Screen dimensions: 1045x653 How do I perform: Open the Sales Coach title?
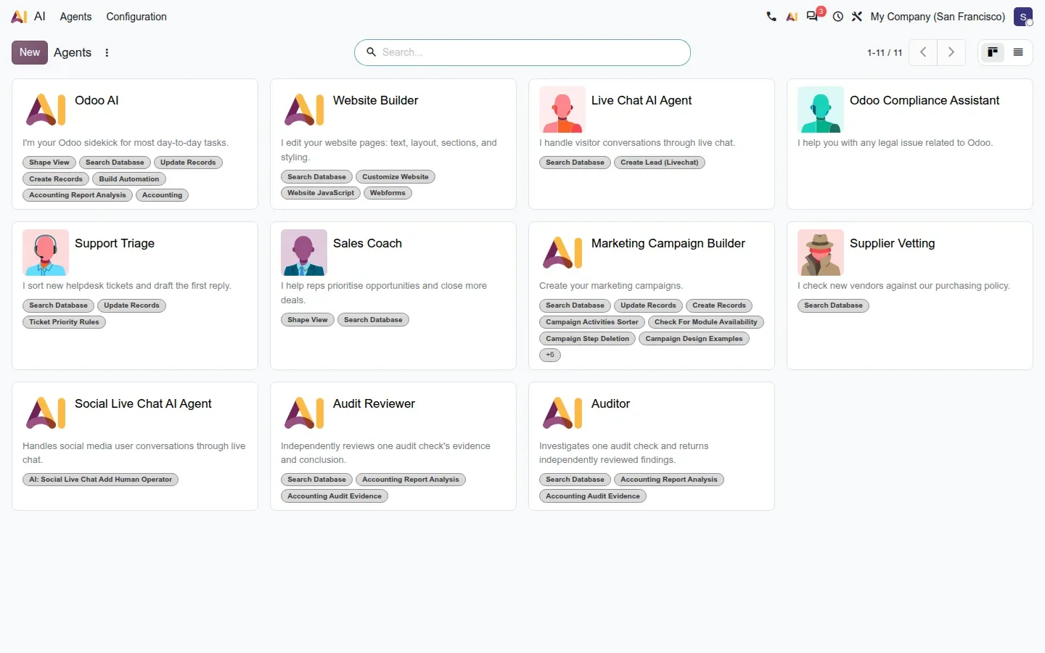(x=367, y=243)
